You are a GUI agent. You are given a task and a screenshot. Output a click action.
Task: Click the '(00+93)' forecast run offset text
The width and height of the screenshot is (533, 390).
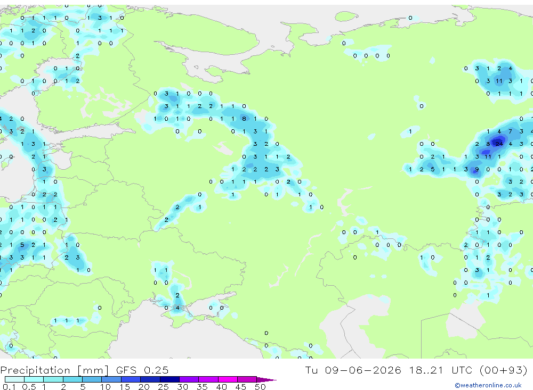click(x=504, y=370)
